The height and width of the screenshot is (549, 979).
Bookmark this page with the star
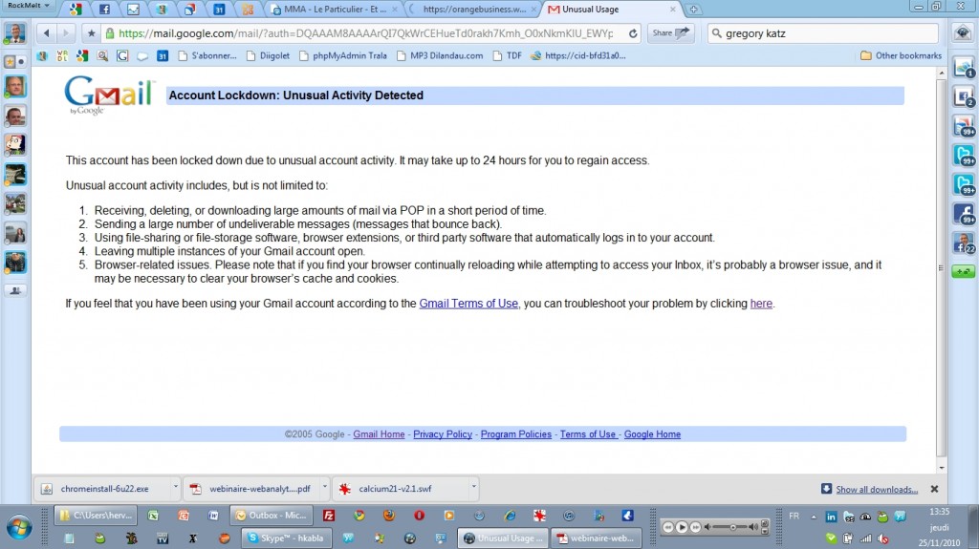click(x=91, y=33)
